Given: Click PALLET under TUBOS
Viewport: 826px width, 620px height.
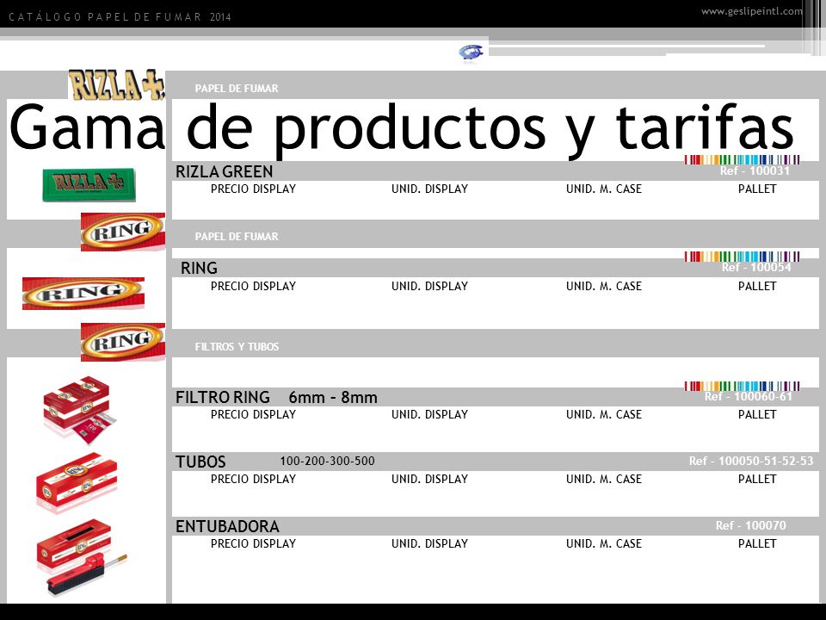Looking at the screenshot, I should [757, 480].
